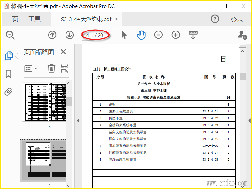Screen dimensions: 252x189
Task: Click the 伸缩装置构造及安装示意 entry
Action: tap(128, 152)
